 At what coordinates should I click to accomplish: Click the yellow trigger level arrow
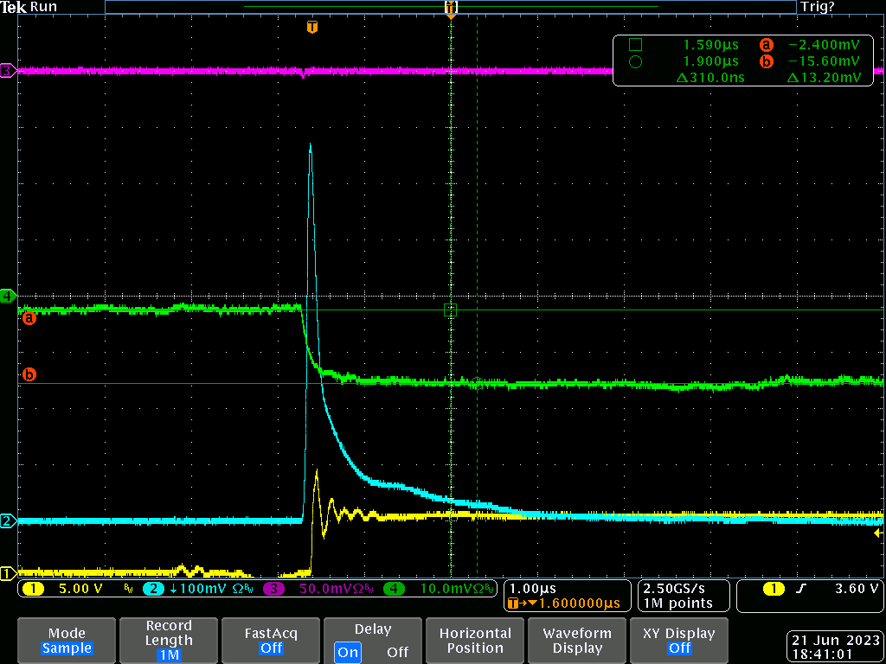coord(879,533)
